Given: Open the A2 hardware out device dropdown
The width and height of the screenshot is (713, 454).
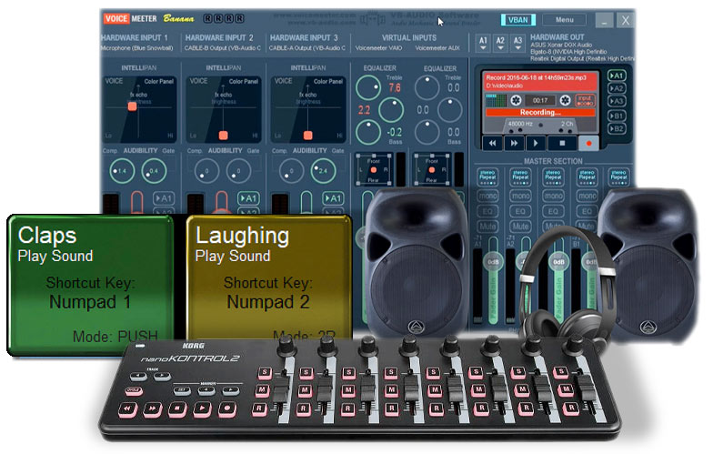Looking at the screenshot, I should [500, 44].
